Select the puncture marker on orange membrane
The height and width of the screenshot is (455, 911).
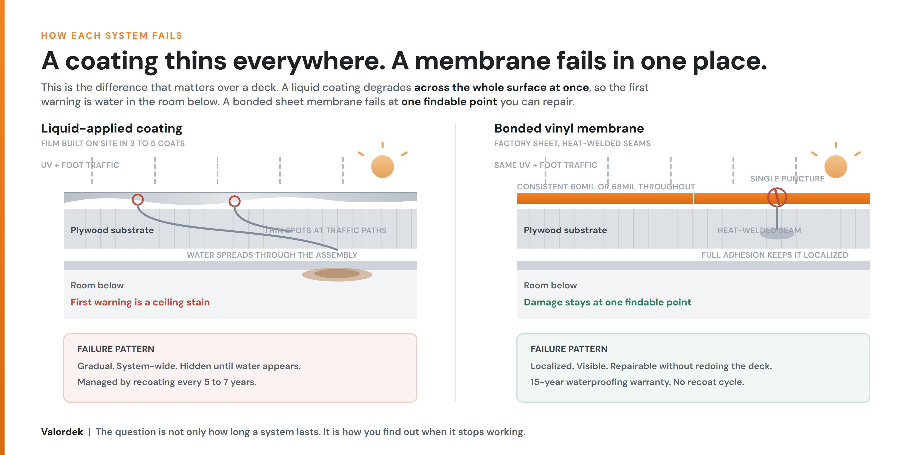pos(777,197)
